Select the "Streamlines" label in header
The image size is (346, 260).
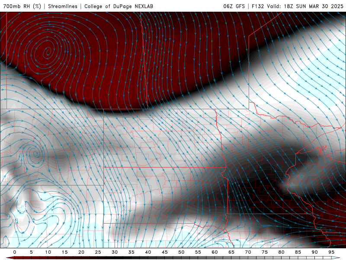(63, 6)
